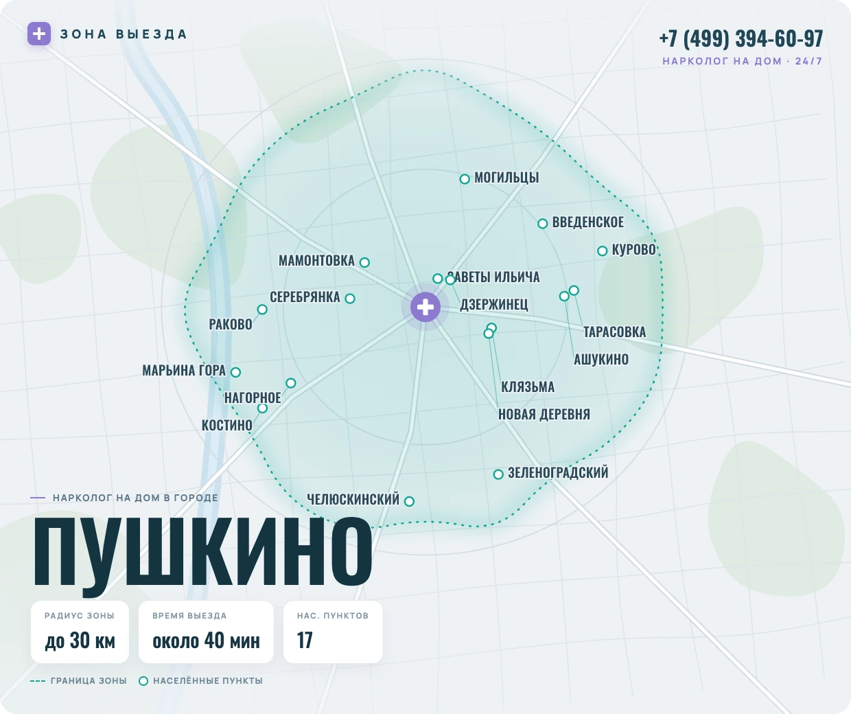The image size is (851, 714).
Task: Select the map marker next to Мамонтовка
Action: coord(365,262)
